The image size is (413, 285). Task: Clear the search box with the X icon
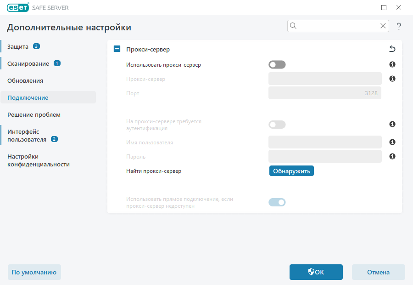click(x=383, y=26)
